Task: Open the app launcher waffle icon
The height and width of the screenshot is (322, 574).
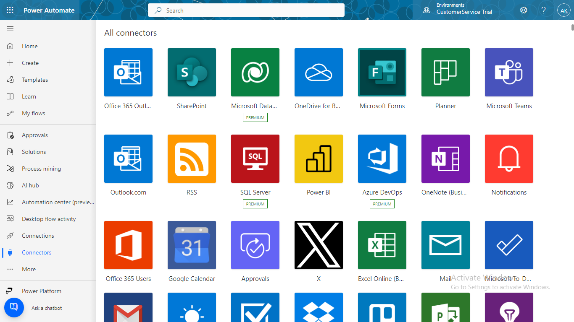Action: (x=10, y=10)
